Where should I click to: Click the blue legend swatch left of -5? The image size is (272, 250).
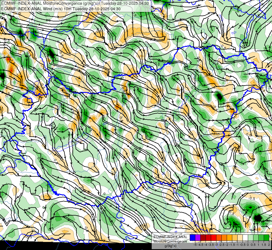coord(193,237)
